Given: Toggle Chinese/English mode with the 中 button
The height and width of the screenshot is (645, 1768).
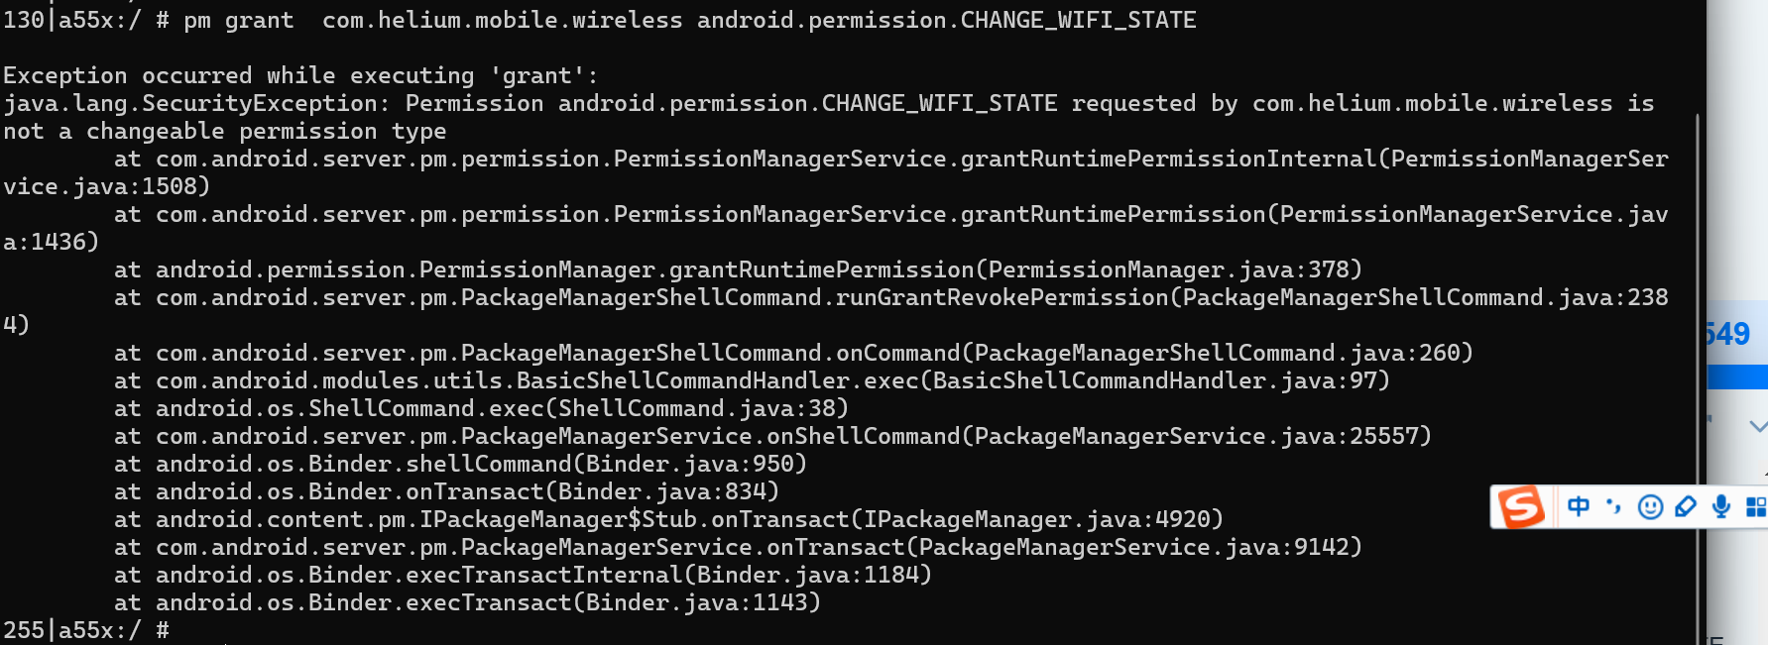Looking at the screenshot, I should (1578, 507).
